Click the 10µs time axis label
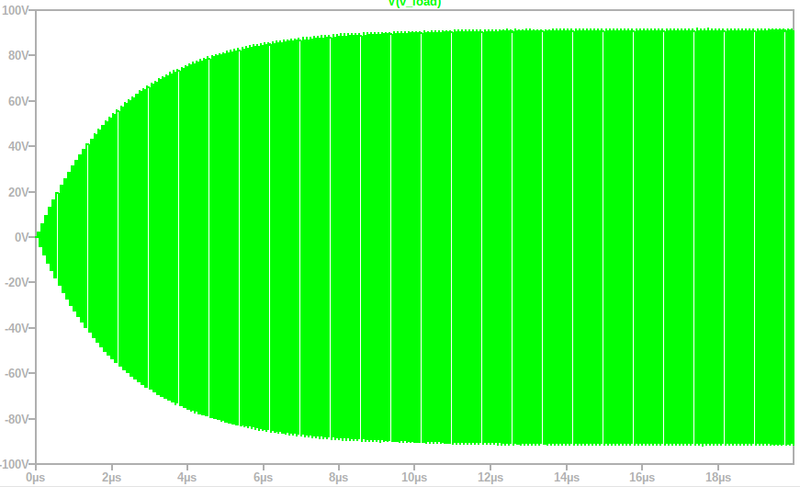Viewport: 800px width, 487px height. pyautogui.click(x=414, y=478)
